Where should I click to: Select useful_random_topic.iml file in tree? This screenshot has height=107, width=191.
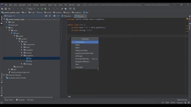pos(19,72)
